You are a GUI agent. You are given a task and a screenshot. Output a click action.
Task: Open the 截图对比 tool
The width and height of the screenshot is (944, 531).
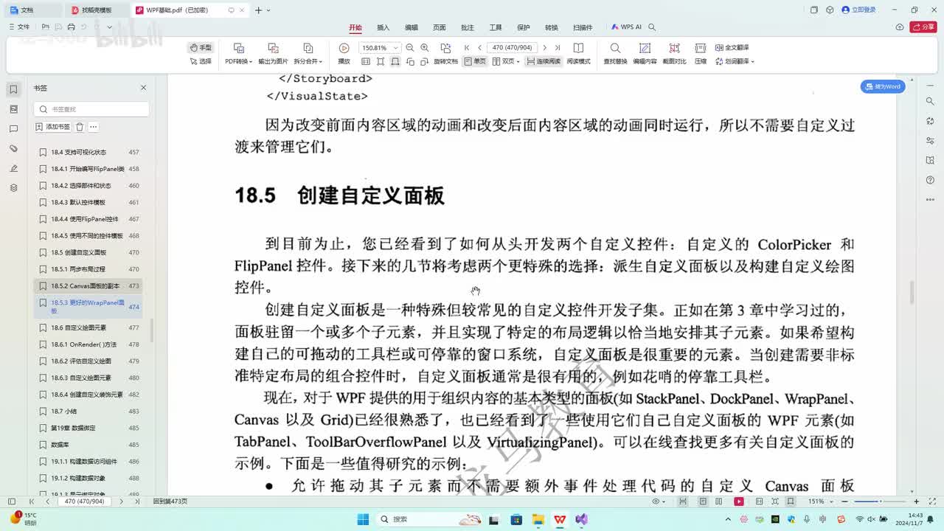(674, 54)
